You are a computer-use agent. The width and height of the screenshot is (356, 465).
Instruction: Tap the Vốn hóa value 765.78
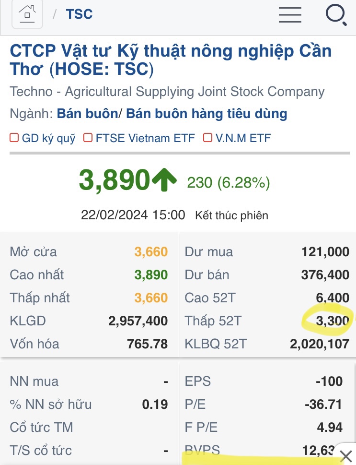pos(148,344)
